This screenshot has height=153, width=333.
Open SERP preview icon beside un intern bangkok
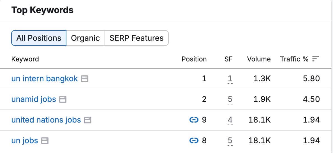coord(85,79)
